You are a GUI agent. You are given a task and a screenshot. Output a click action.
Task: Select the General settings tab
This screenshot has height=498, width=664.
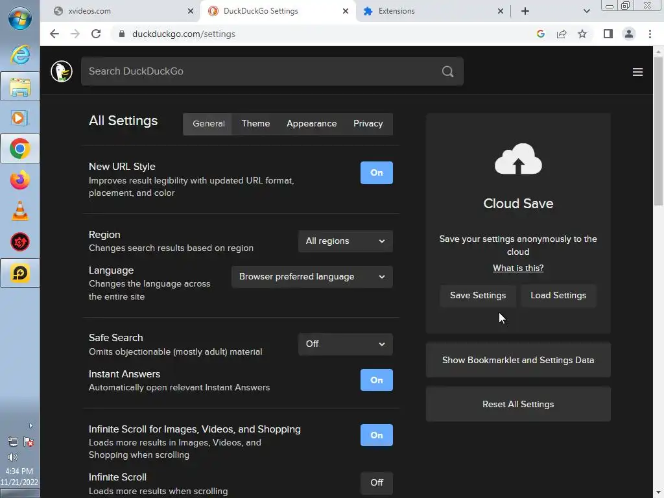[208, 124]
